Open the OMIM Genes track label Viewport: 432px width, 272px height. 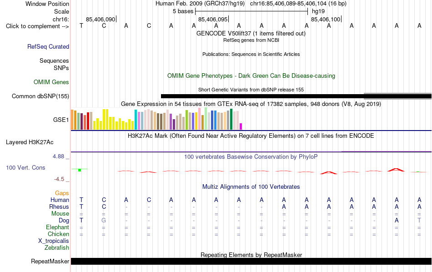51,82
